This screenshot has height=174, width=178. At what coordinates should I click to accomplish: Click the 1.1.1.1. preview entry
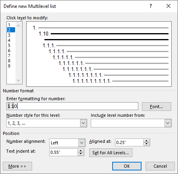tap(109, 51)
